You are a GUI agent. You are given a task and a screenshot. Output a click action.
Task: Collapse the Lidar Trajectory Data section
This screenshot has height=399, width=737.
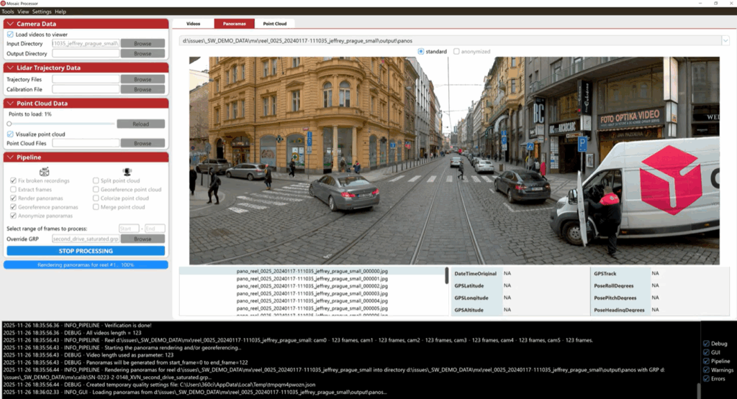tap(10, 68)
